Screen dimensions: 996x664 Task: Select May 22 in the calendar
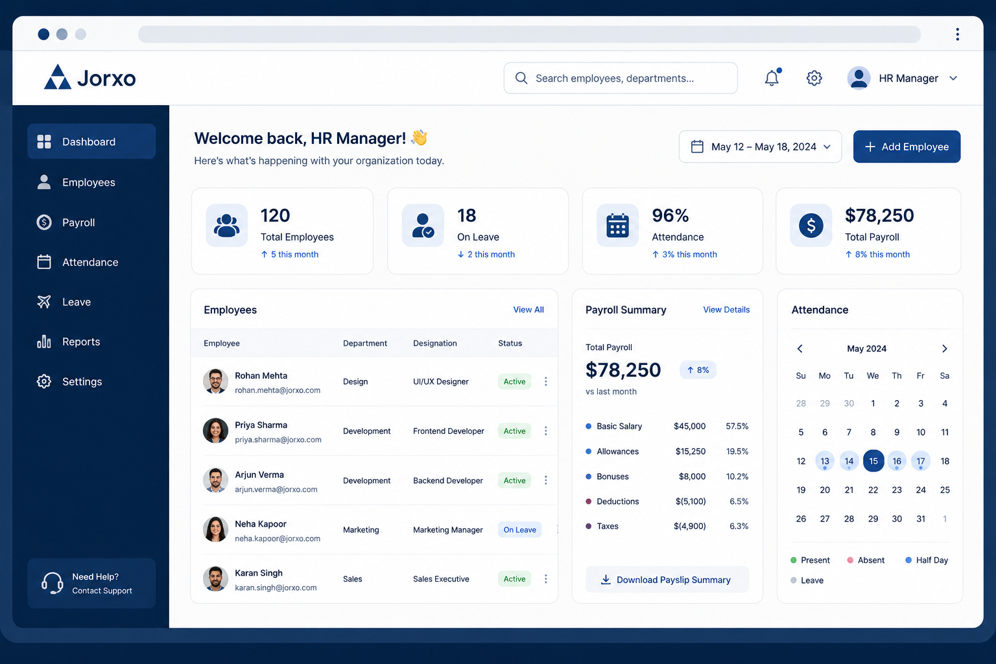[x=873, y=490]
